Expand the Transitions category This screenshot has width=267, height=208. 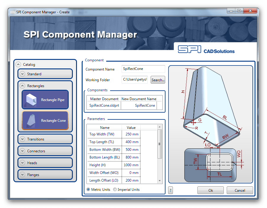point(22,139)
